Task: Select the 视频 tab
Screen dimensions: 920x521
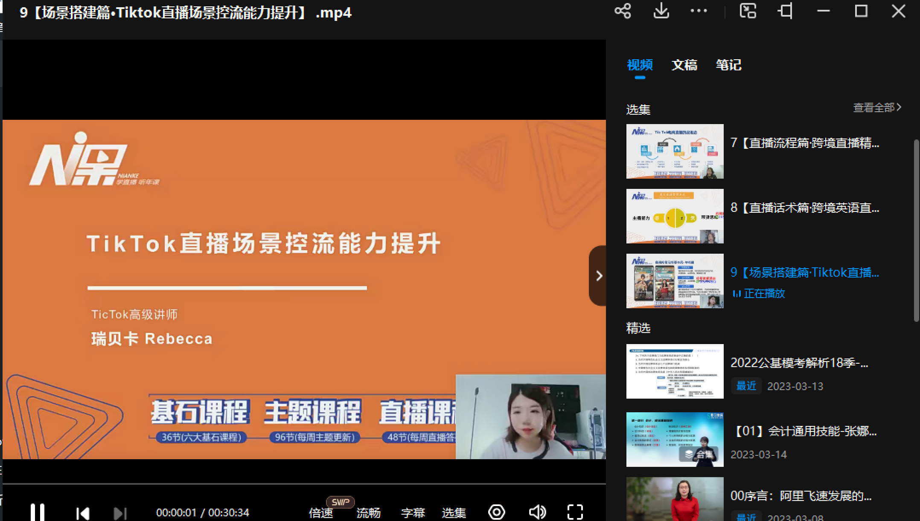Action: 640,65
